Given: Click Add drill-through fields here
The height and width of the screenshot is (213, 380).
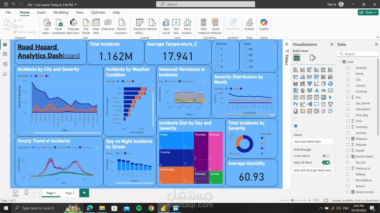Looking at the screenshot, I should tap(313, 170).
